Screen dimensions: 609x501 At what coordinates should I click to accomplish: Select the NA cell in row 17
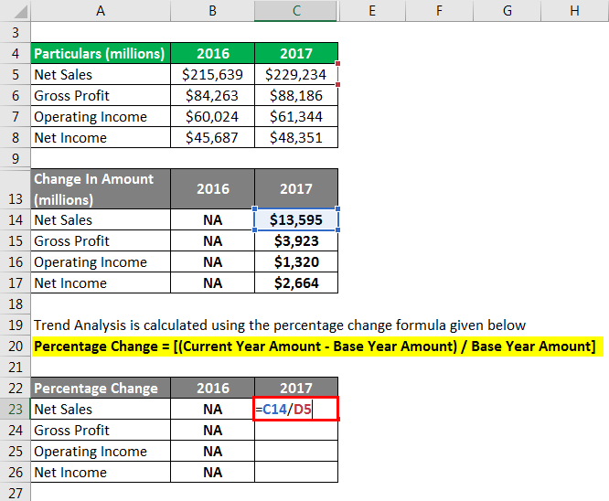click(x=212, y=282)
